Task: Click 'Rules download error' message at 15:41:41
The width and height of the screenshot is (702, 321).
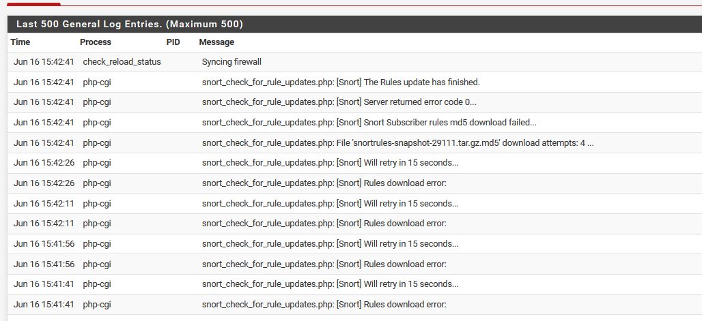Action: coord(324,305)
